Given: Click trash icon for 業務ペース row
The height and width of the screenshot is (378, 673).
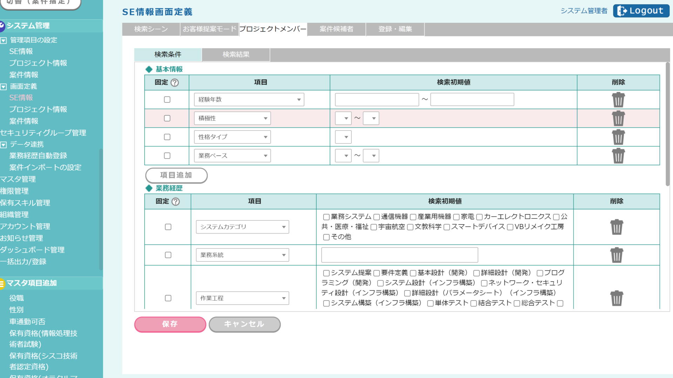Looking at the screenshot, I should 618,156.
